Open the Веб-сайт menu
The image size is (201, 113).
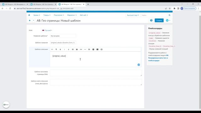pyautogui.click(x=84, y=15)
